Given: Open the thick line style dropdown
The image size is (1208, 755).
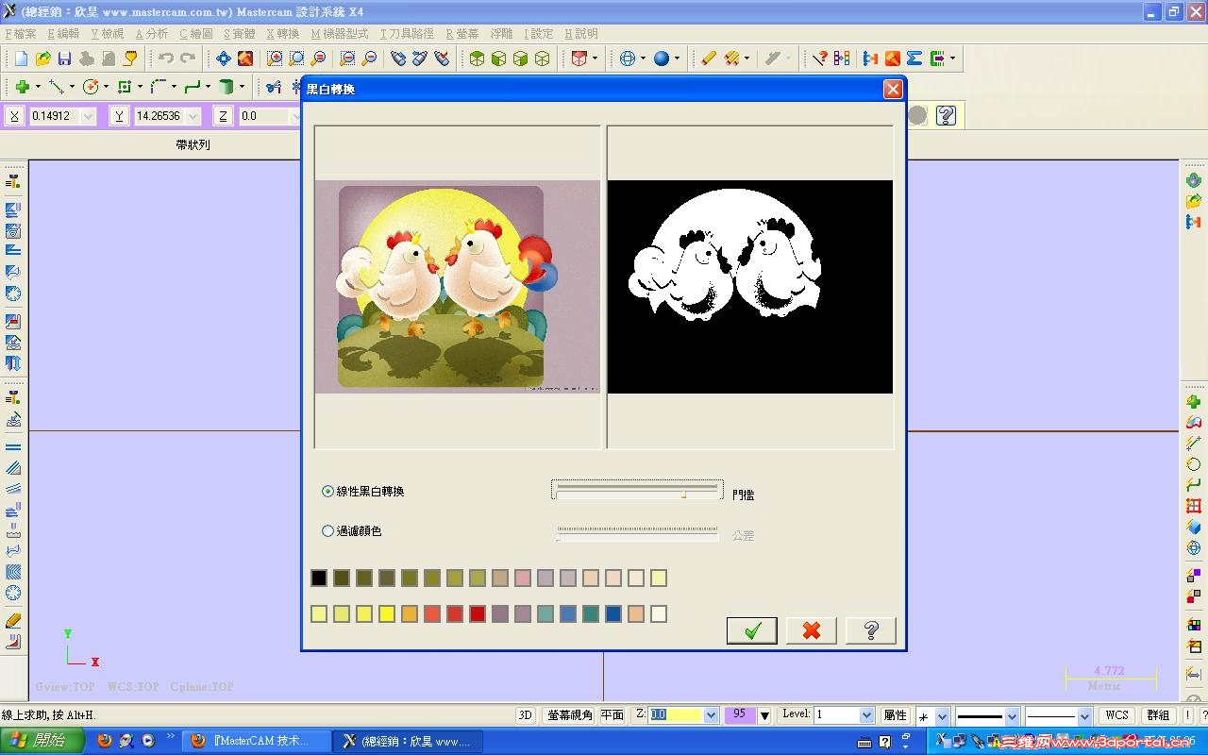Looking at the screenshot, I should click(1012, 716).
